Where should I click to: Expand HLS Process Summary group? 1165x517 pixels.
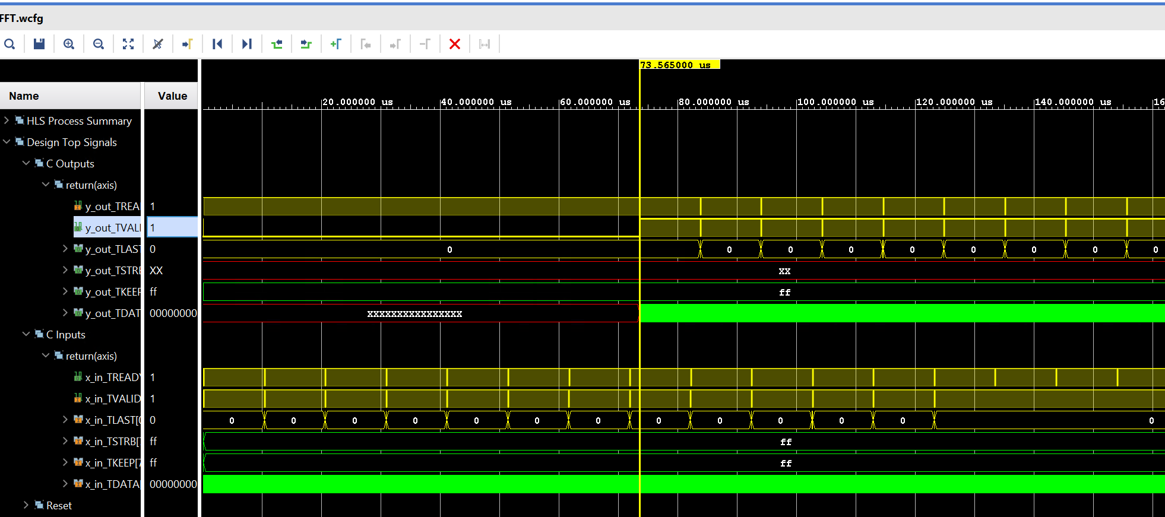click(7, 120)
